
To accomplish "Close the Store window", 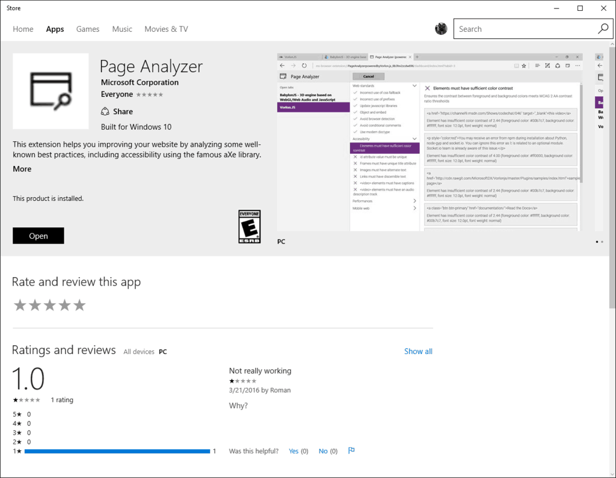I will pos(603,8).
